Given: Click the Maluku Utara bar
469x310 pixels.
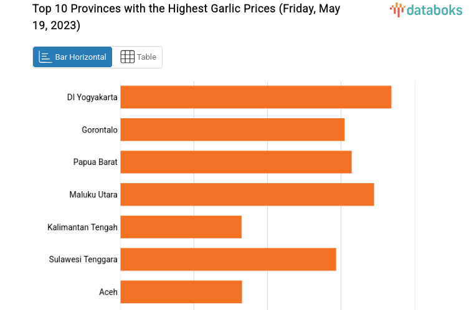Looking at the screenshot, I should [x=247, y=194].
